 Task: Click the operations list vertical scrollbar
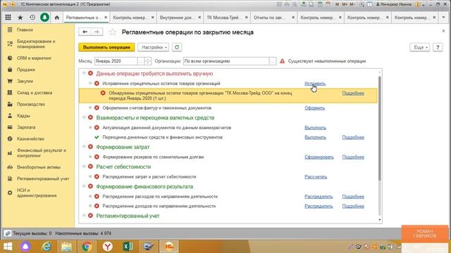(380, 128)
